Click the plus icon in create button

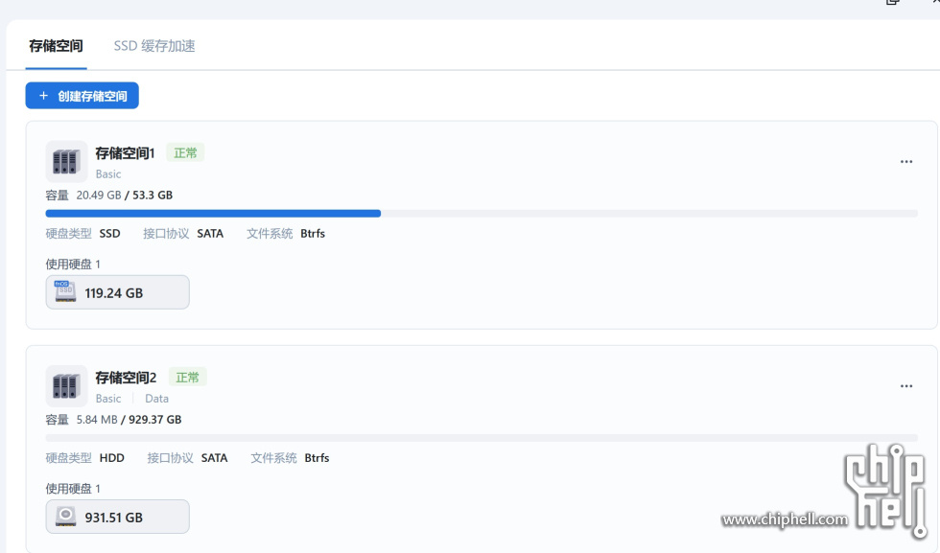(43, 96)
